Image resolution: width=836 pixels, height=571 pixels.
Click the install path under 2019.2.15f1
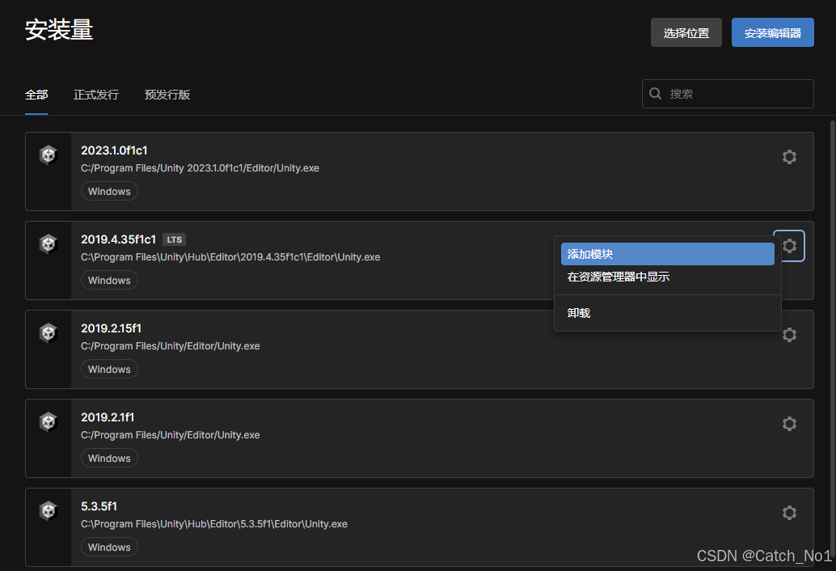170,346
